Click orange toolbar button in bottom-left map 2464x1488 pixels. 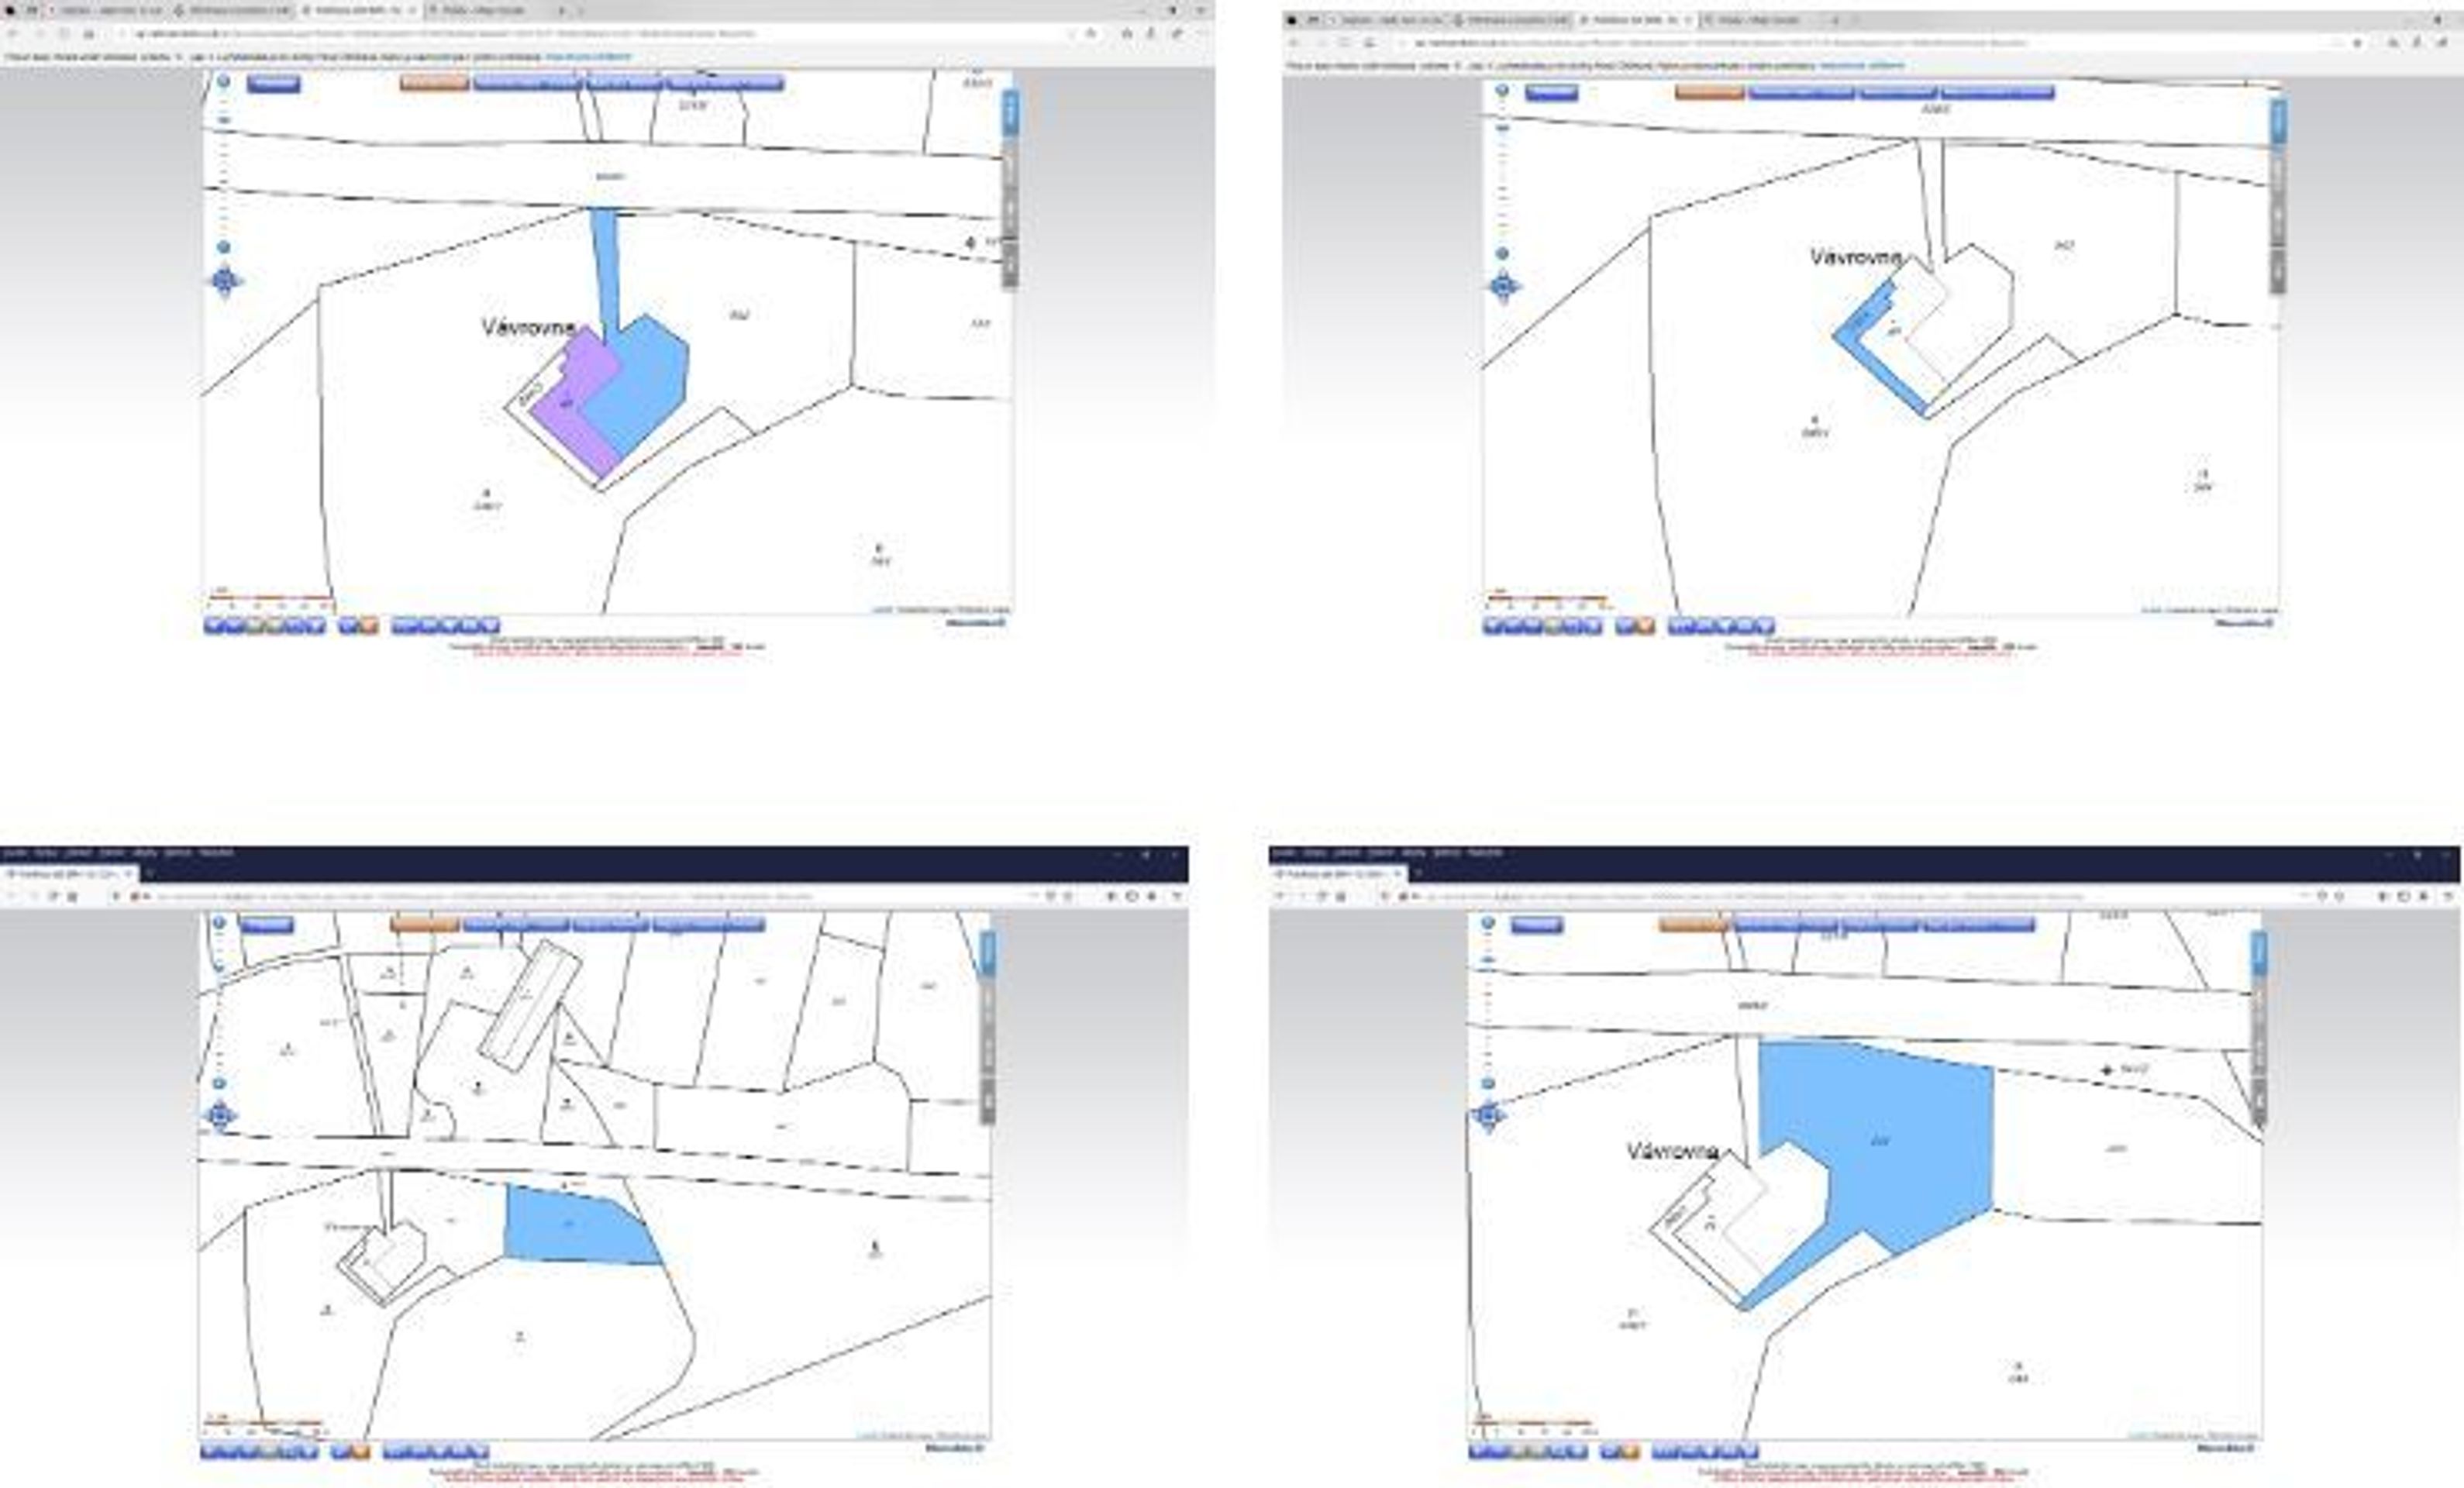point(424,925)
